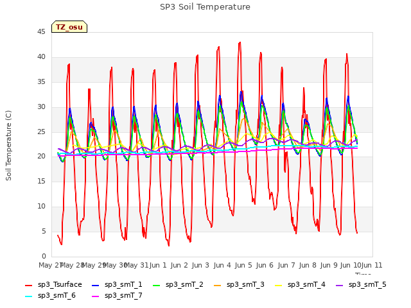The height and width of the screenshot is (308, 411).
Task: Click the TZ_osu annotation label
Action: coord(69,27)
